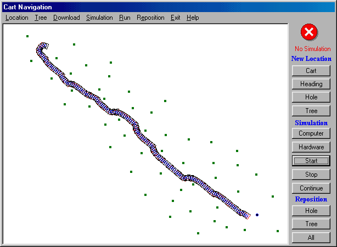Open the Tree menu
This screenshot has height=247, width=337.
(41, 18)
